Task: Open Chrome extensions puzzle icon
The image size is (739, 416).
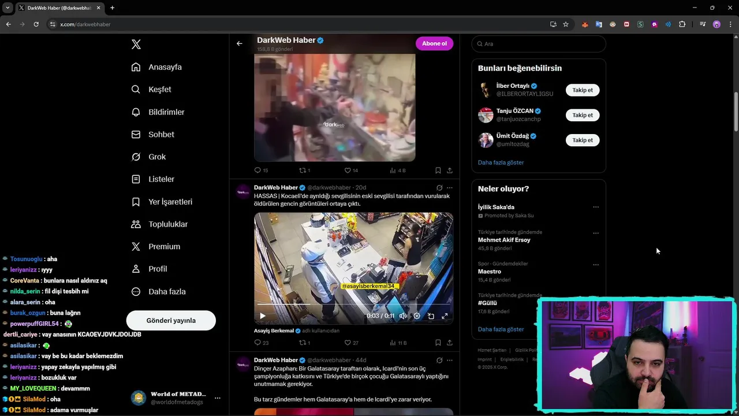Action: (682, 24)
